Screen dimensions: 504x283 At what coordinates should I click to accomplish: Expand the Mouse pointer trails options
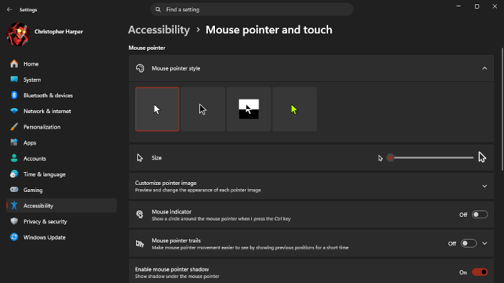coord(484,243)
